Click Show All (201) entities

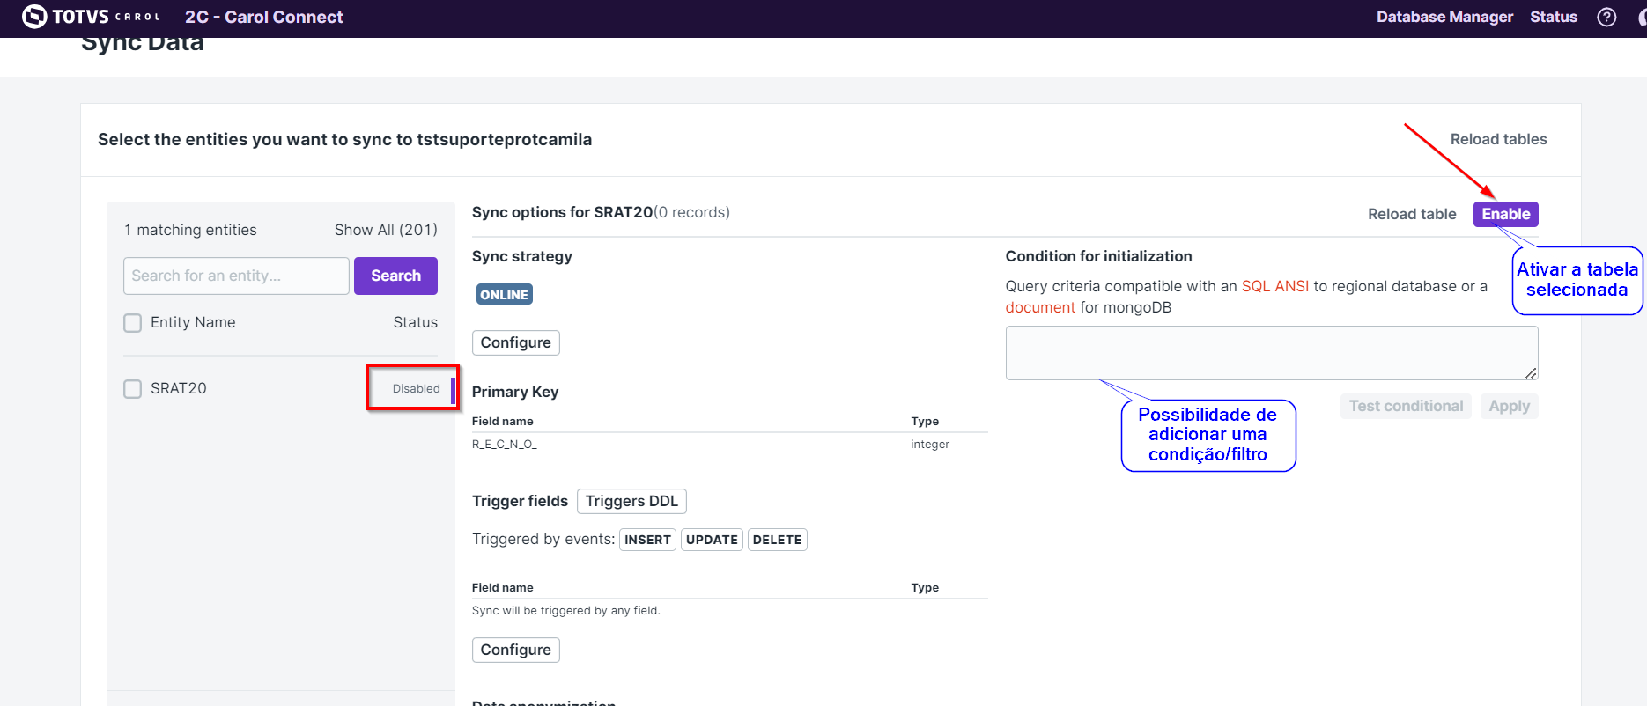(x=386, y=230)
